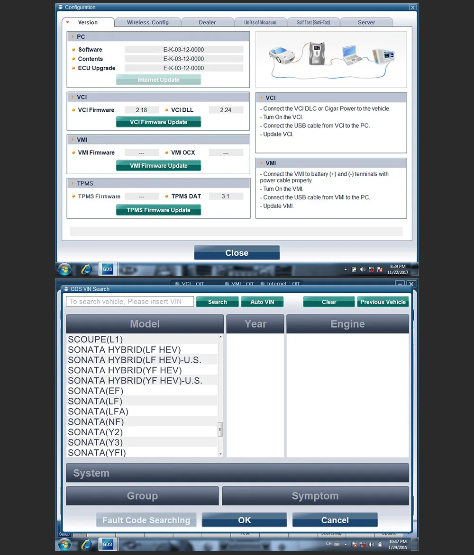Open power plug tray icon near 8:39 PM
This screenshot has height=555, width=474.
[354, 269]
